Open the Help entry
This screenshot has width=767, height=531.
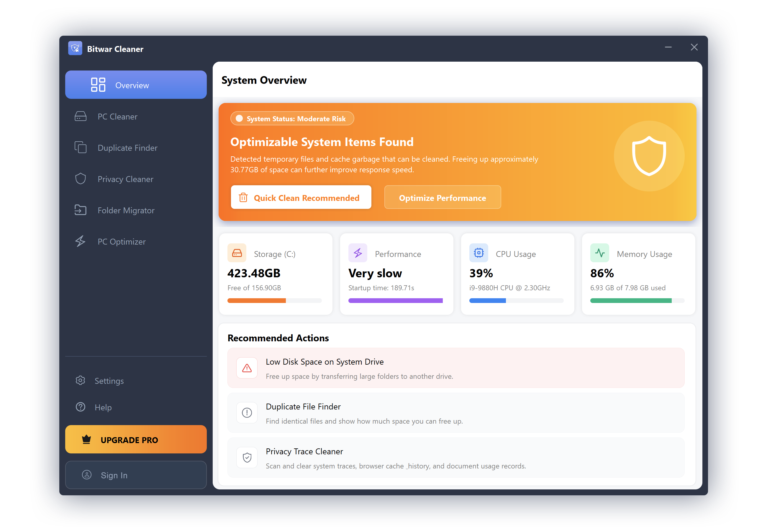click(136, 407)
